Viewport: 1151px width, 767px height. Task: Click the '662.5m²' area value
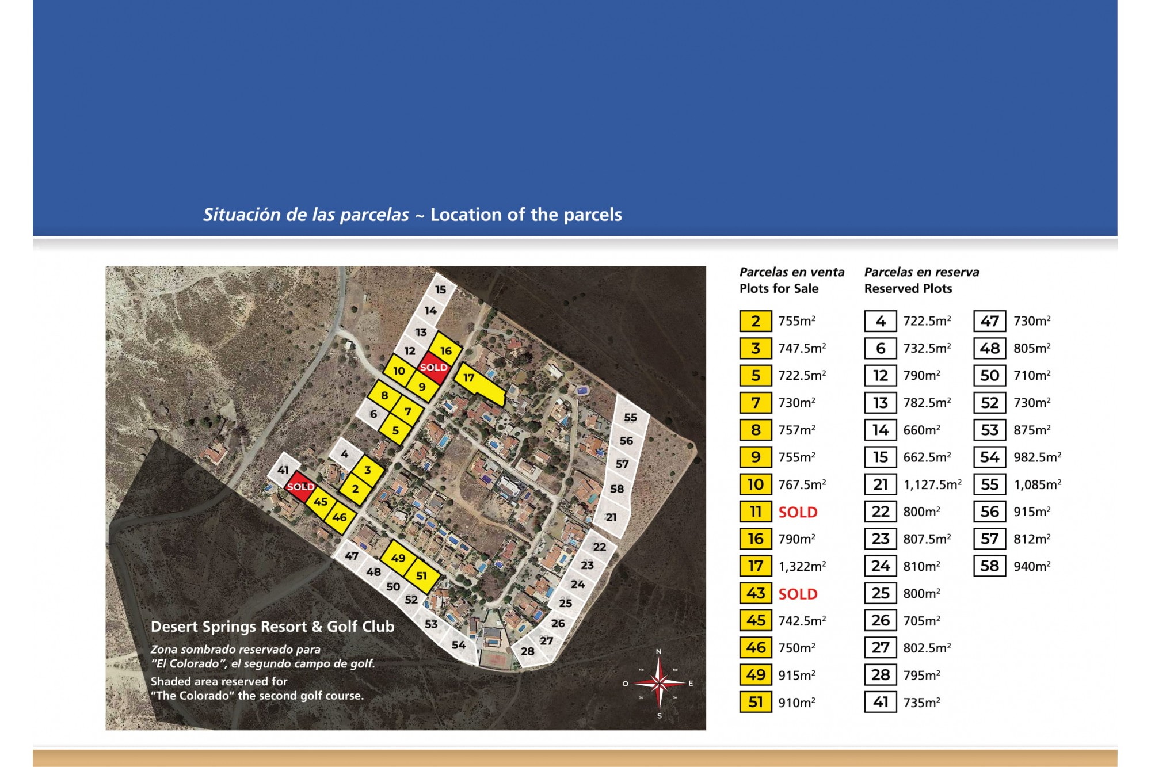(927, 457)
